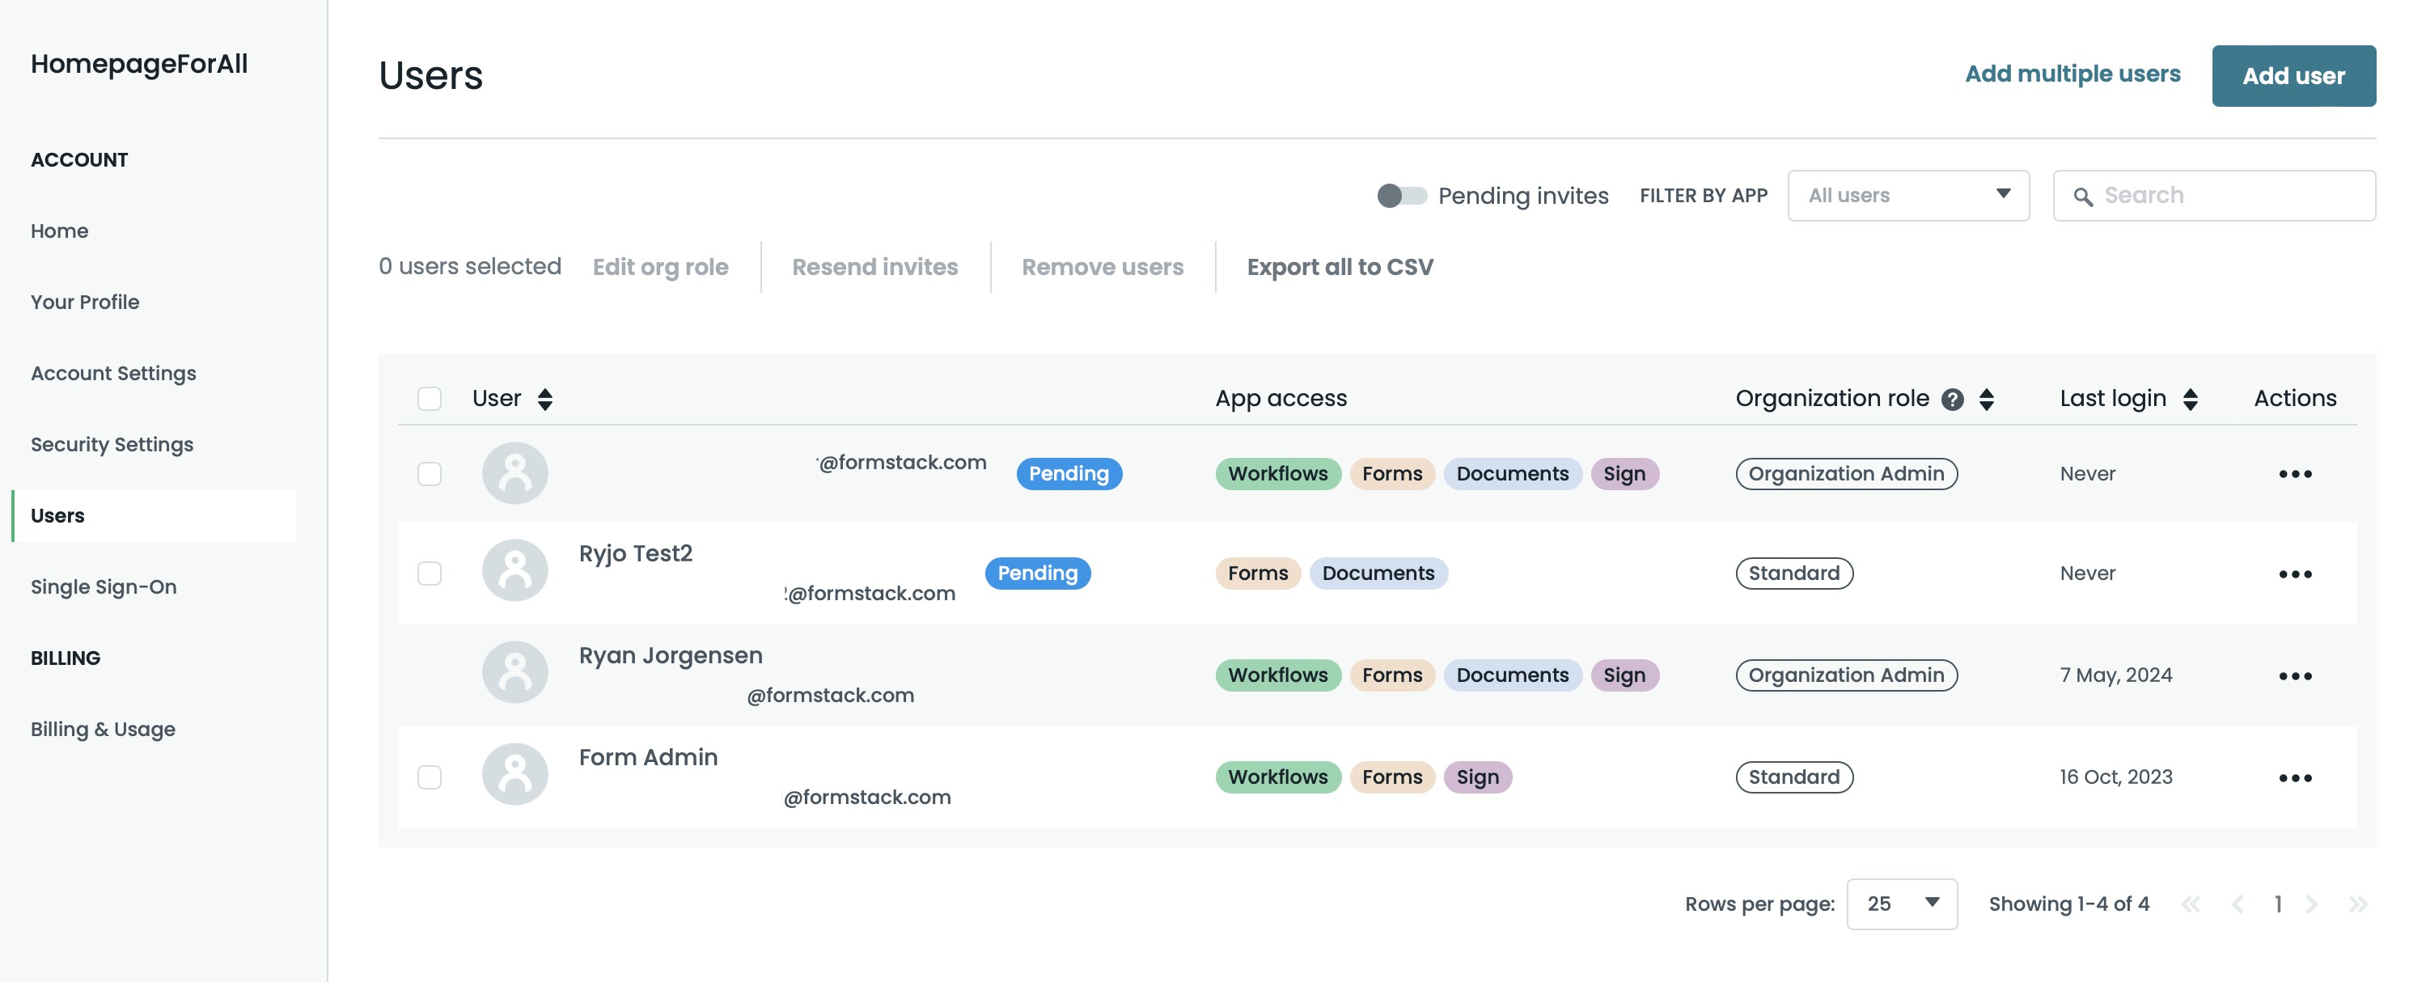Select the Form Admin row checkbox
Screen dimensions: 2409x982
coord(430,777)
